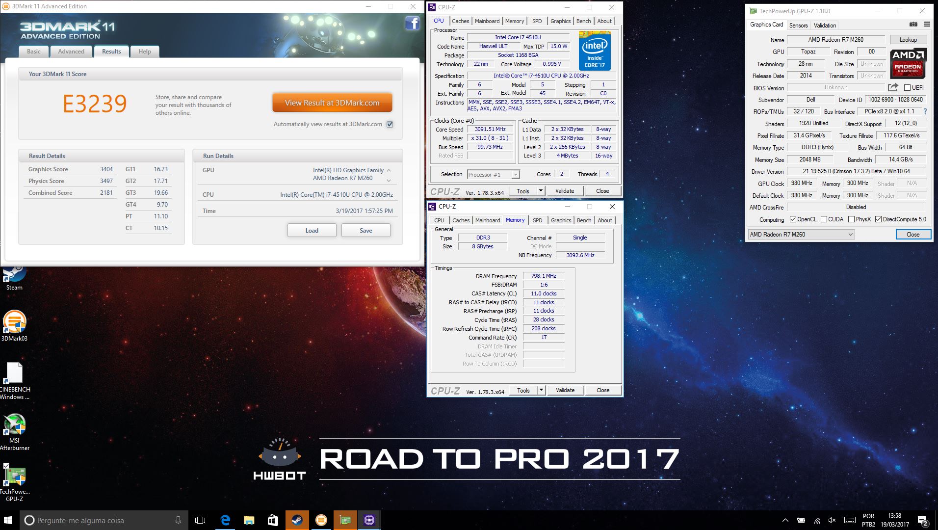938x530 pixels.
Task: Open Facebook icon in 3DMark window
Action: click(412, 23)
